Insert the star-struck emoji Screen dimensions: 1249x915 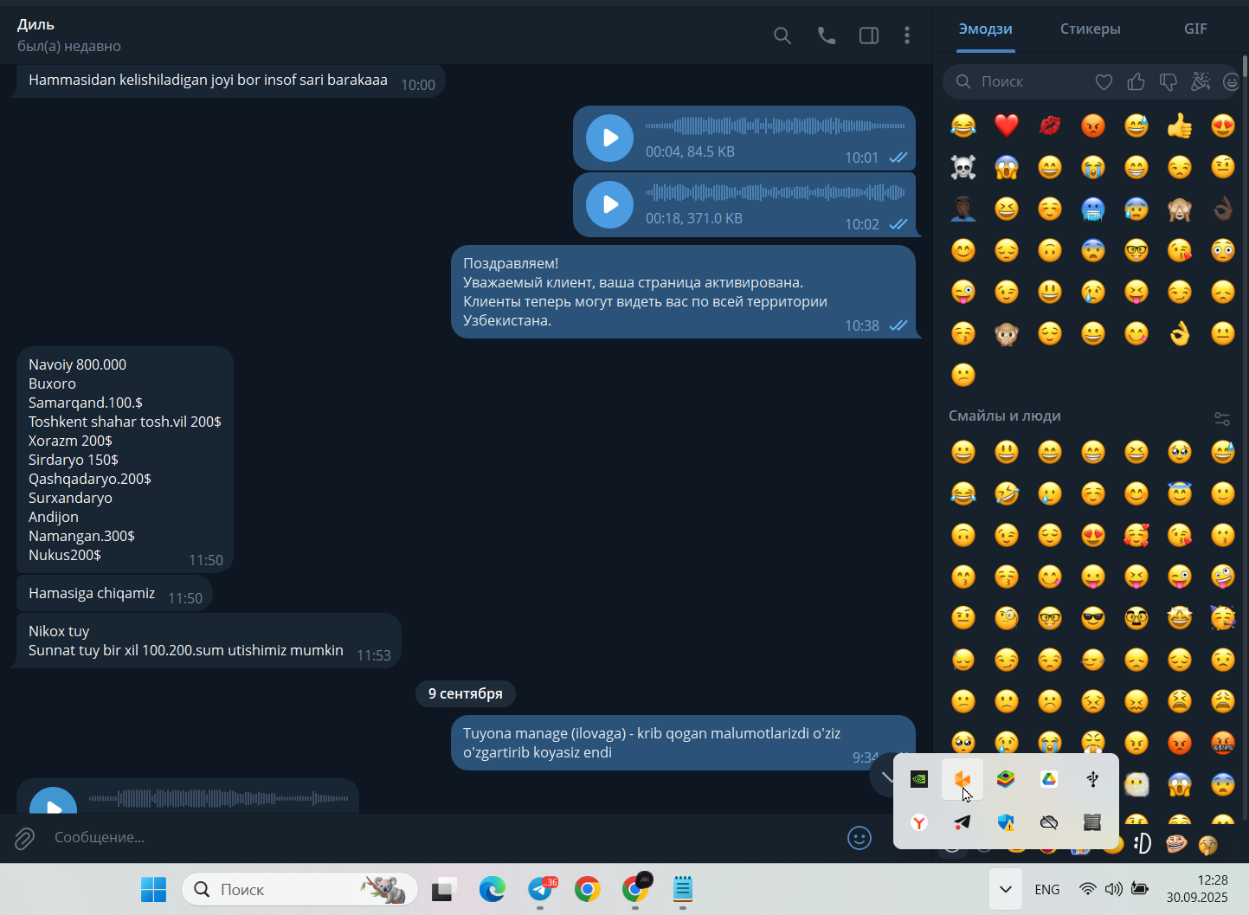[1180, 618]
